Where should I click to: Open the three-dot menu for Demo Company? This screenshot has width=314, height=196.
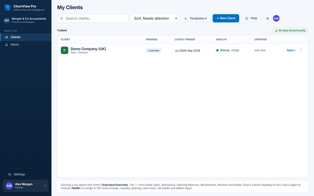pyautogui.click(x=301, y=50)
